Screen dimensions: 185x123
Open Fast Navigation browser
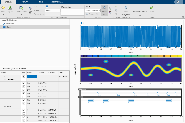pos(126,8)
